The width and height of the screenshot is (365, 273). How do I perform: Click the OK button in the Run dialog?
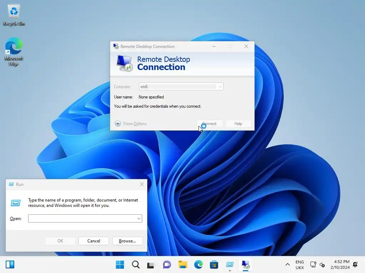click(60, 241)
